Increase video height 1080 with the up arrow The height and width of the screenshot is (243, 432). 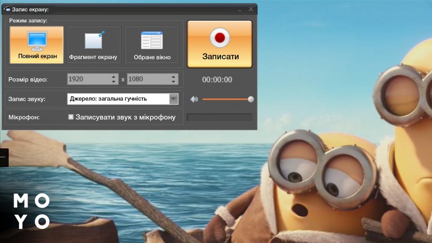(173, 77)
